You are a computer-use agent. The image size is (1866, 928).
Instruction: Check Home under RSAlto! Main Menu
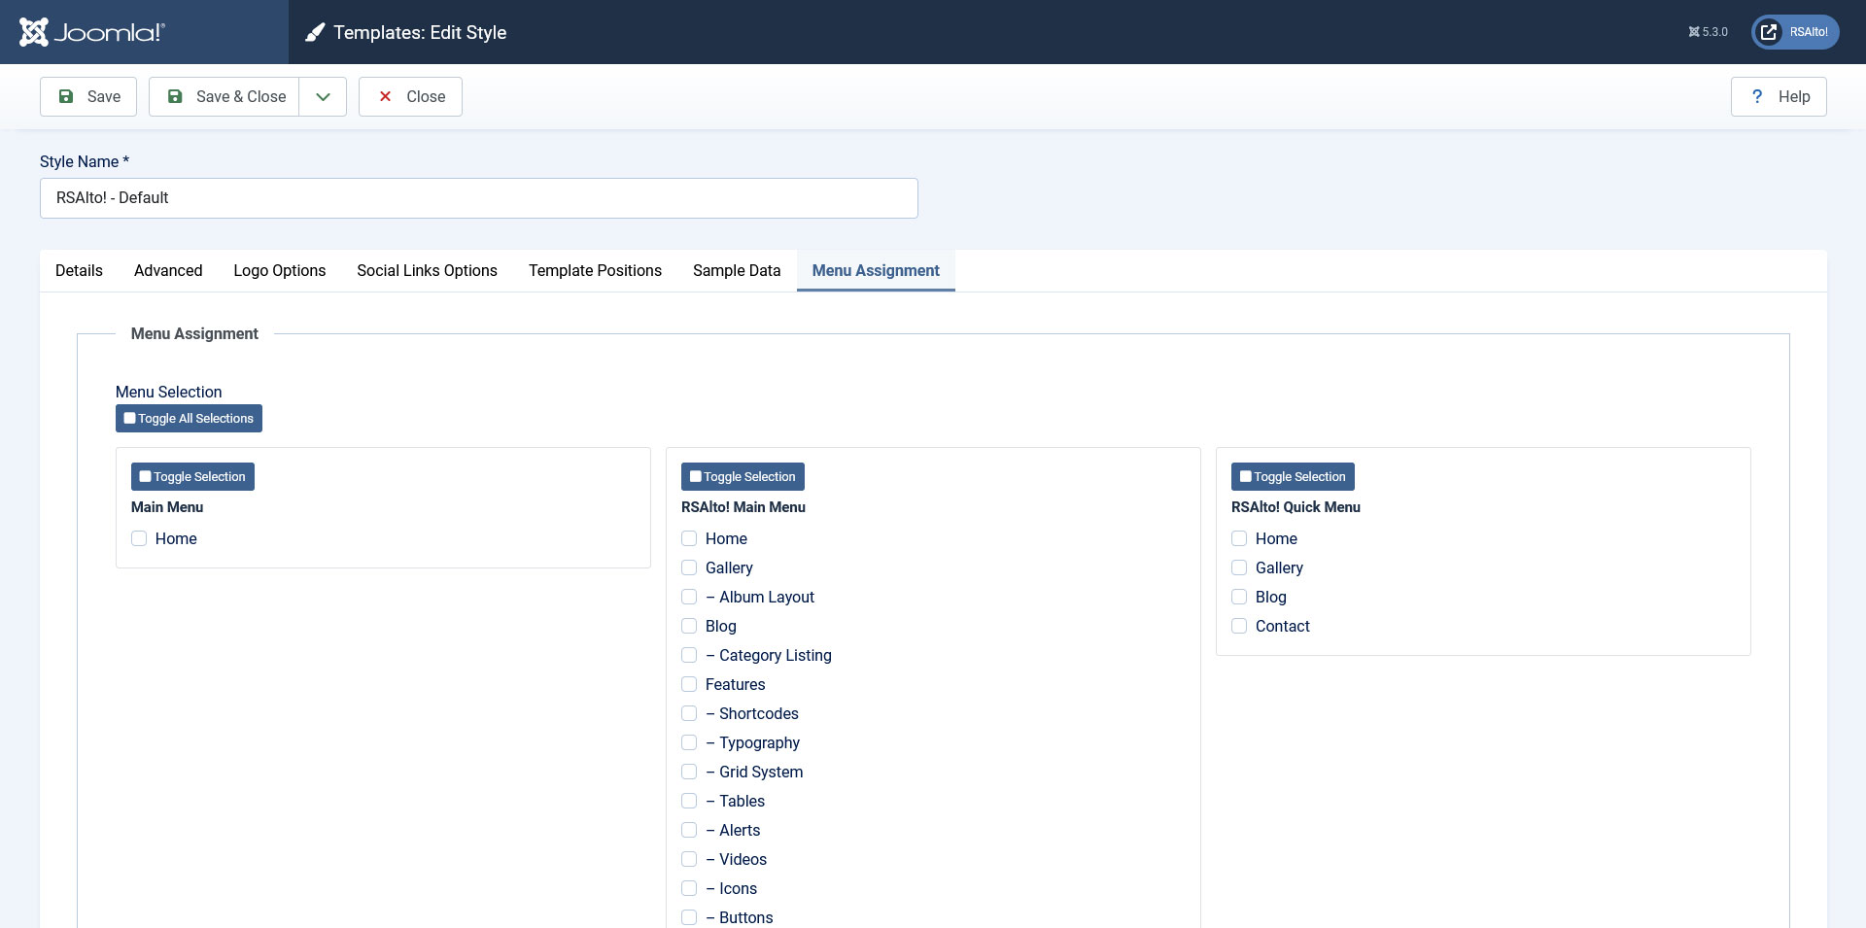click(689, 538)
